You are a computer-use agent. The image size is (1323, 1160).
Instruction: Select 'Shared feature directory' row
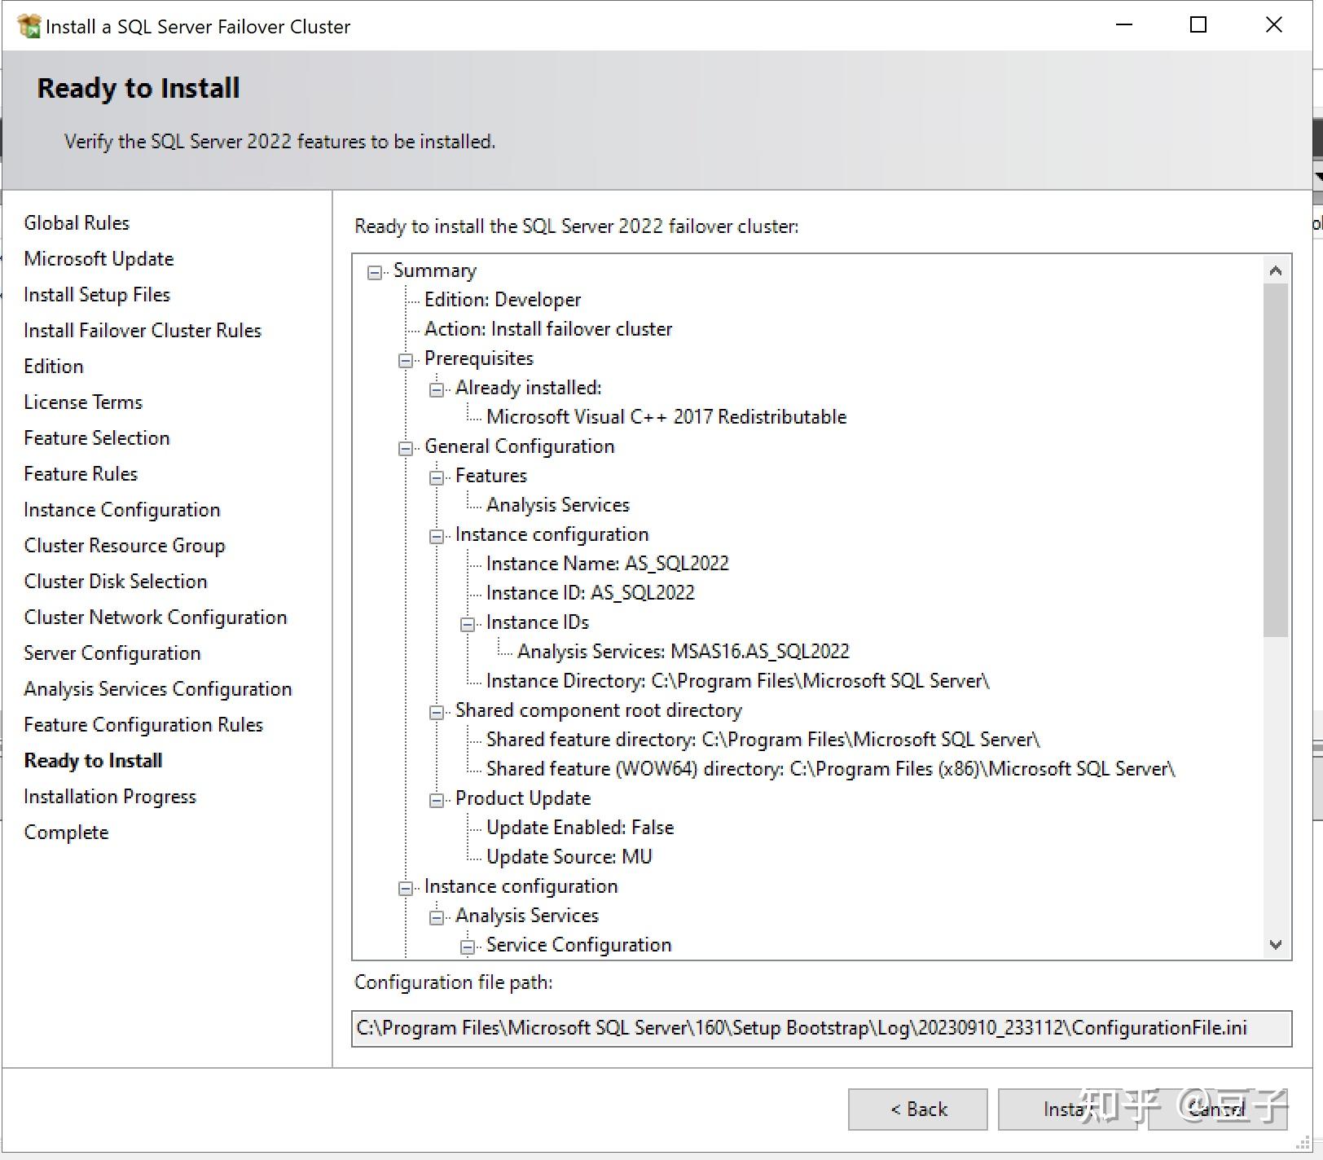click(x=763, y=740)
